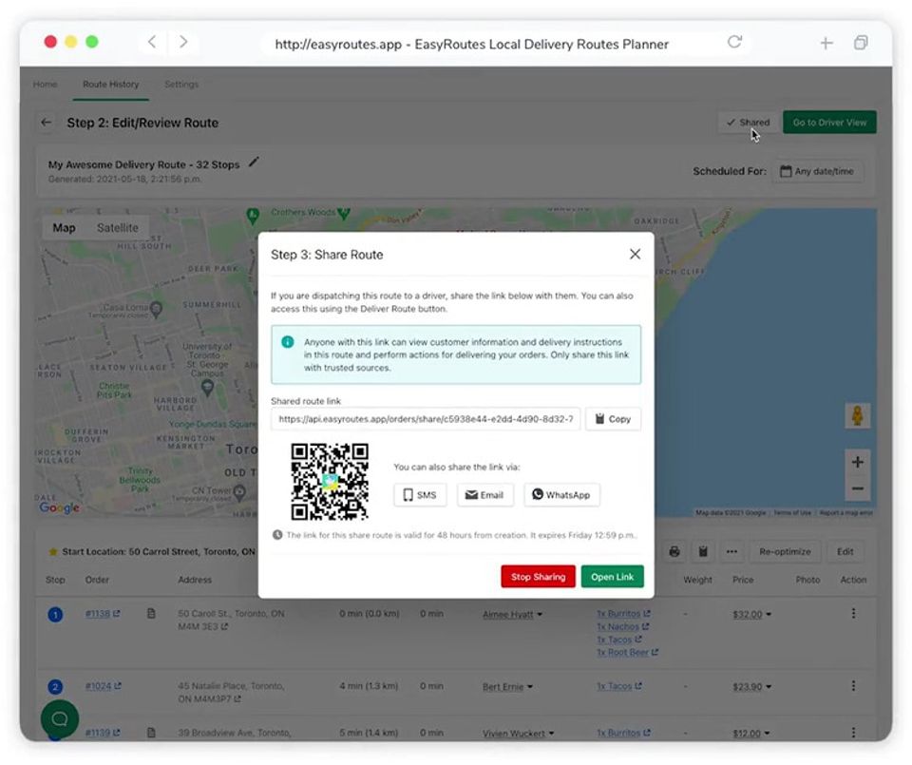Click the Crothers Woods park marker
Image resolution: width=912 pixels, height=765 pixels.
pyautogui.click(x=343, y=213)
